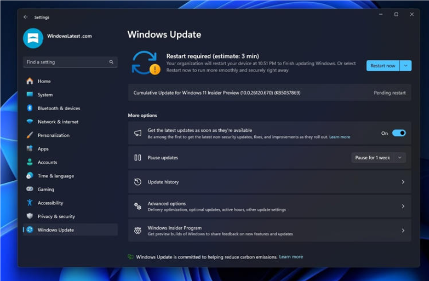Open the Pause for 1 week dropdown arrow

[400, 158]
